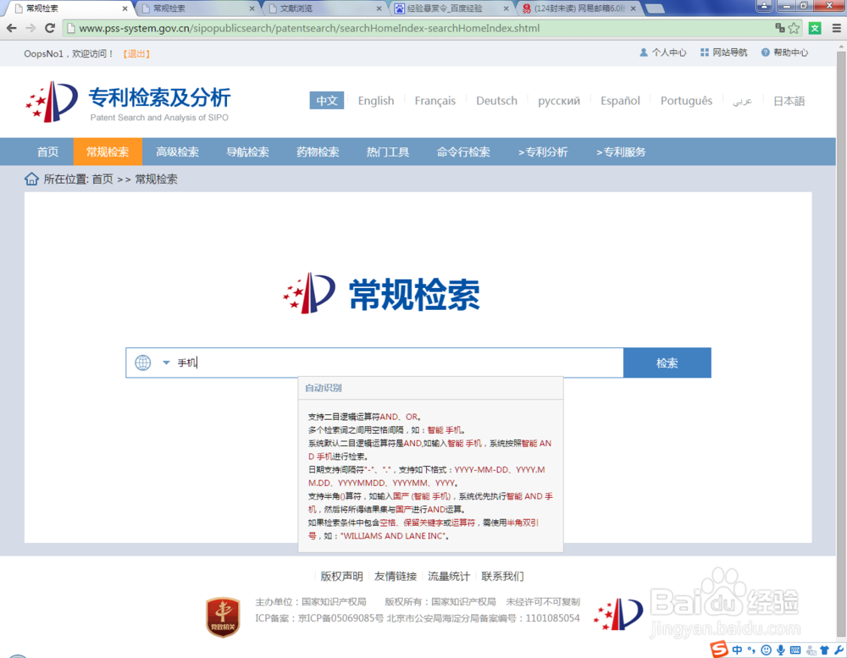Click the browser back arrow
The image size is (847, 658).
point(11,28)
